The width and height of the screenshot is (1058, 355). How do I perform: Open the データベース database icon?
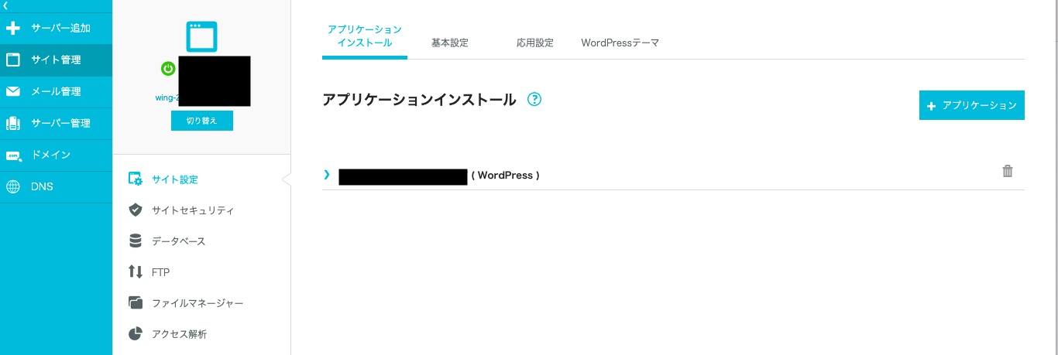tap(136, 241)
